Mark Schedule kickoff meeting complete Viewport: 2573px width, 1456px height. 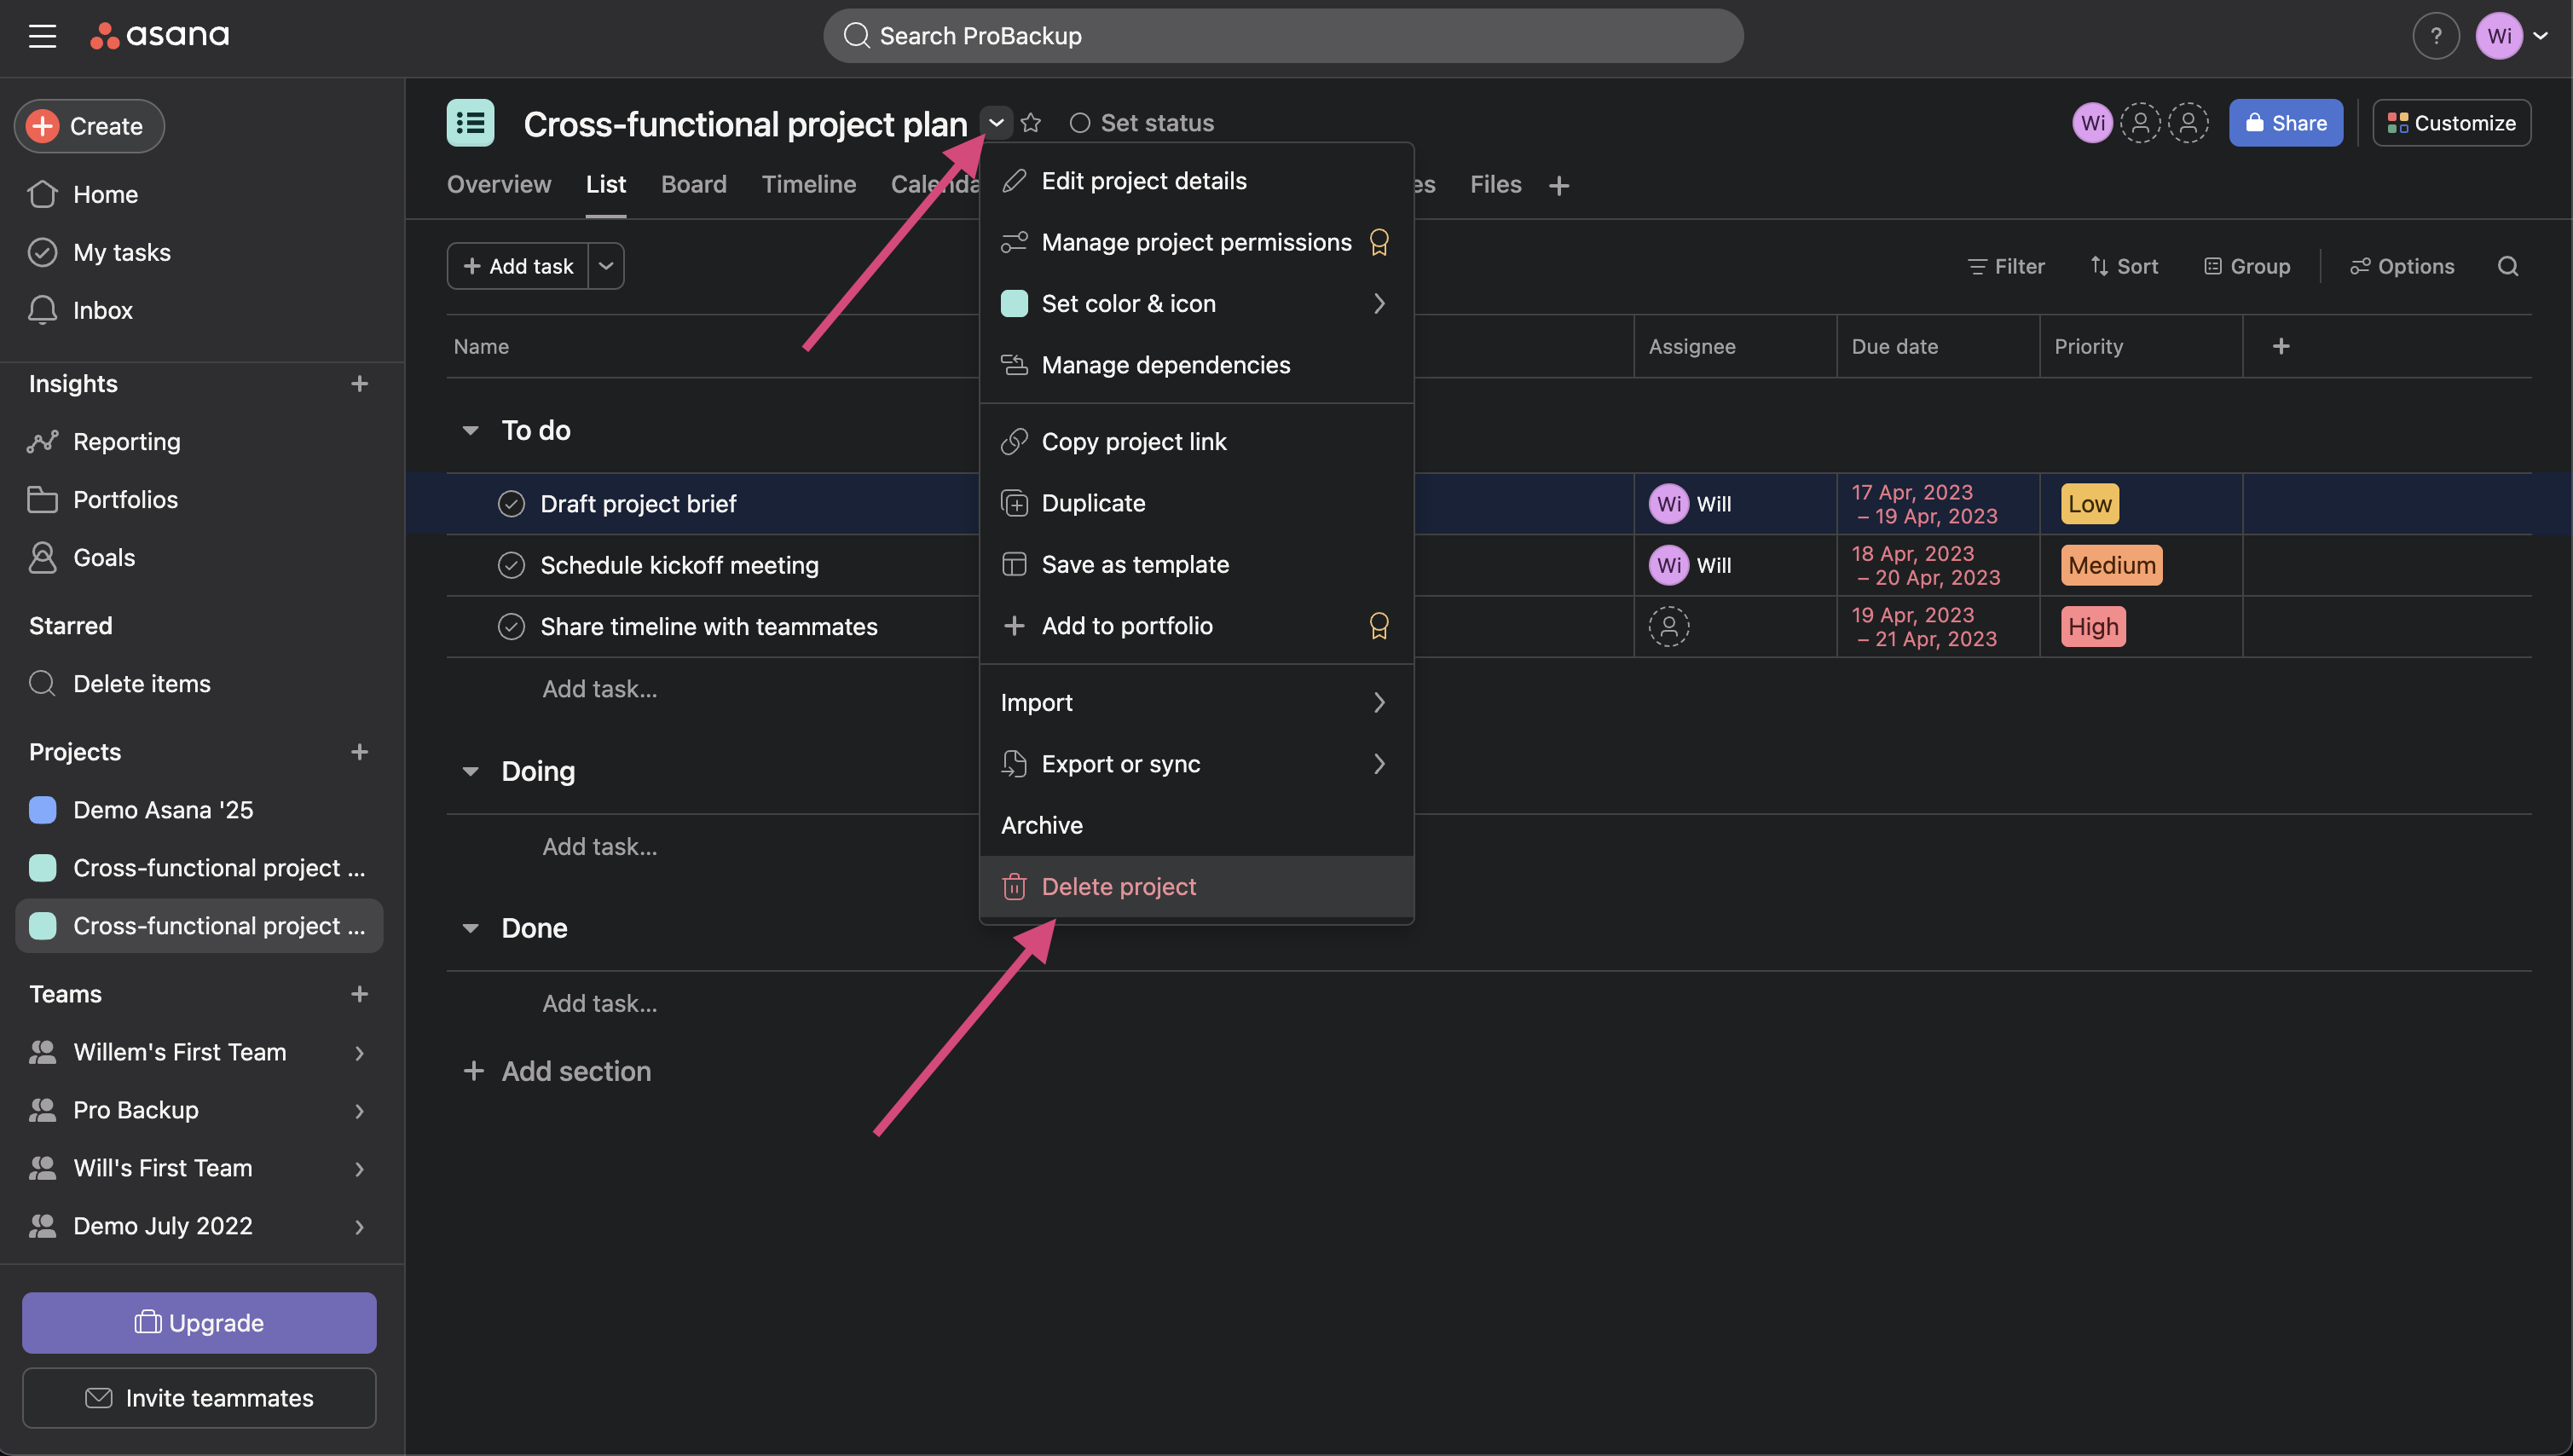coord(511,565)
